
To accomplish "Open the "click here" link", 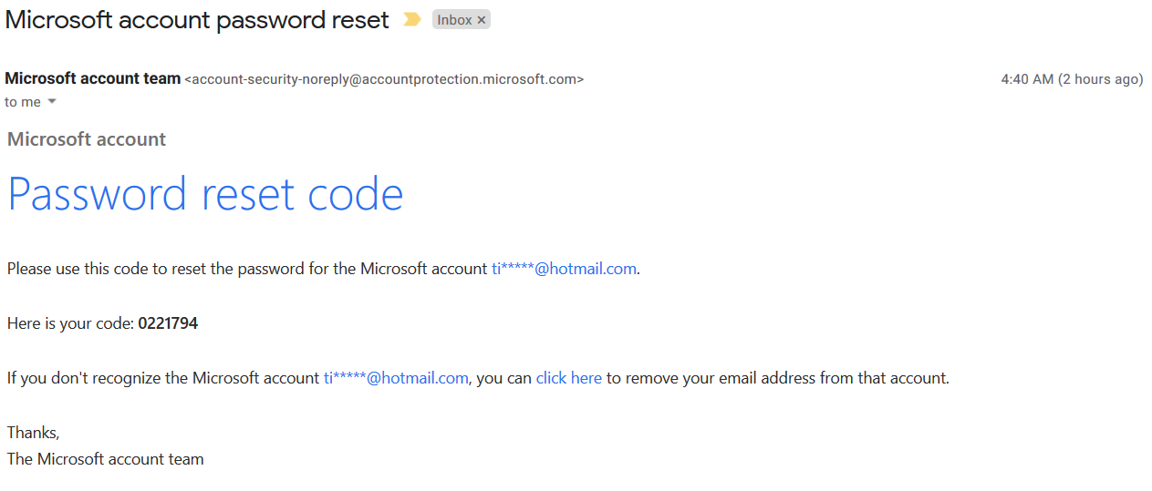I will (x=569, y=378).
